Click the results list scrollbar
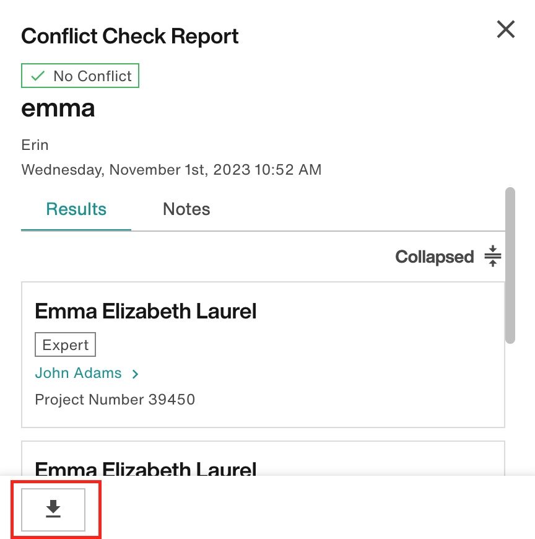The width and height of the screenshot is (535, 539). coord(510,265)
